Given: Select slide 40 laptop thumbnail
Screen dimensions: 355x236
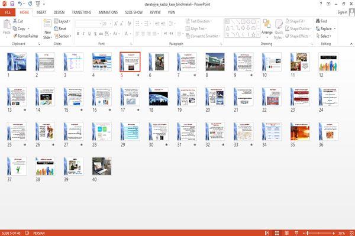Looking at the screenshot, I should (x=102, y=166).
